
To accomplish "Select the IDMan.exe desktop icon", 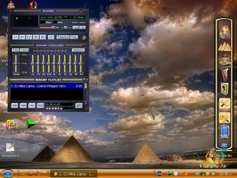I will click(32, 126).
